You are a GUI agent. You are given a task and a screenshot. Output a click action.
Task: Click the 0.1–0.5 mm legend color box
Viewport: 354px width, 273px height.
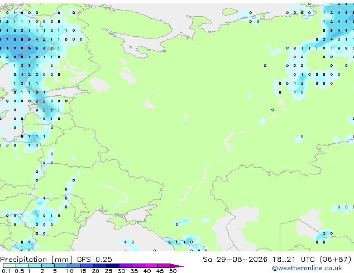pyautogui.click(x=9, y=266)
